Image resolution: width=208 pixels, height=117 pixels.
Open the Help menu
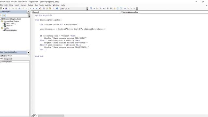click(63, 5)
